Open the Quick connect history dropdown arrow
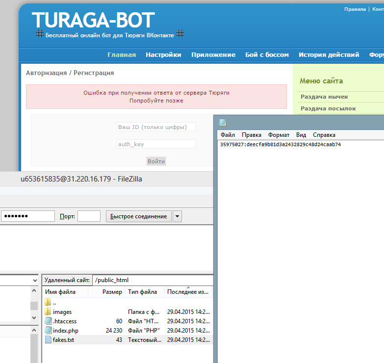The height and width of the screenshot is (363, 384). point(177,216)
